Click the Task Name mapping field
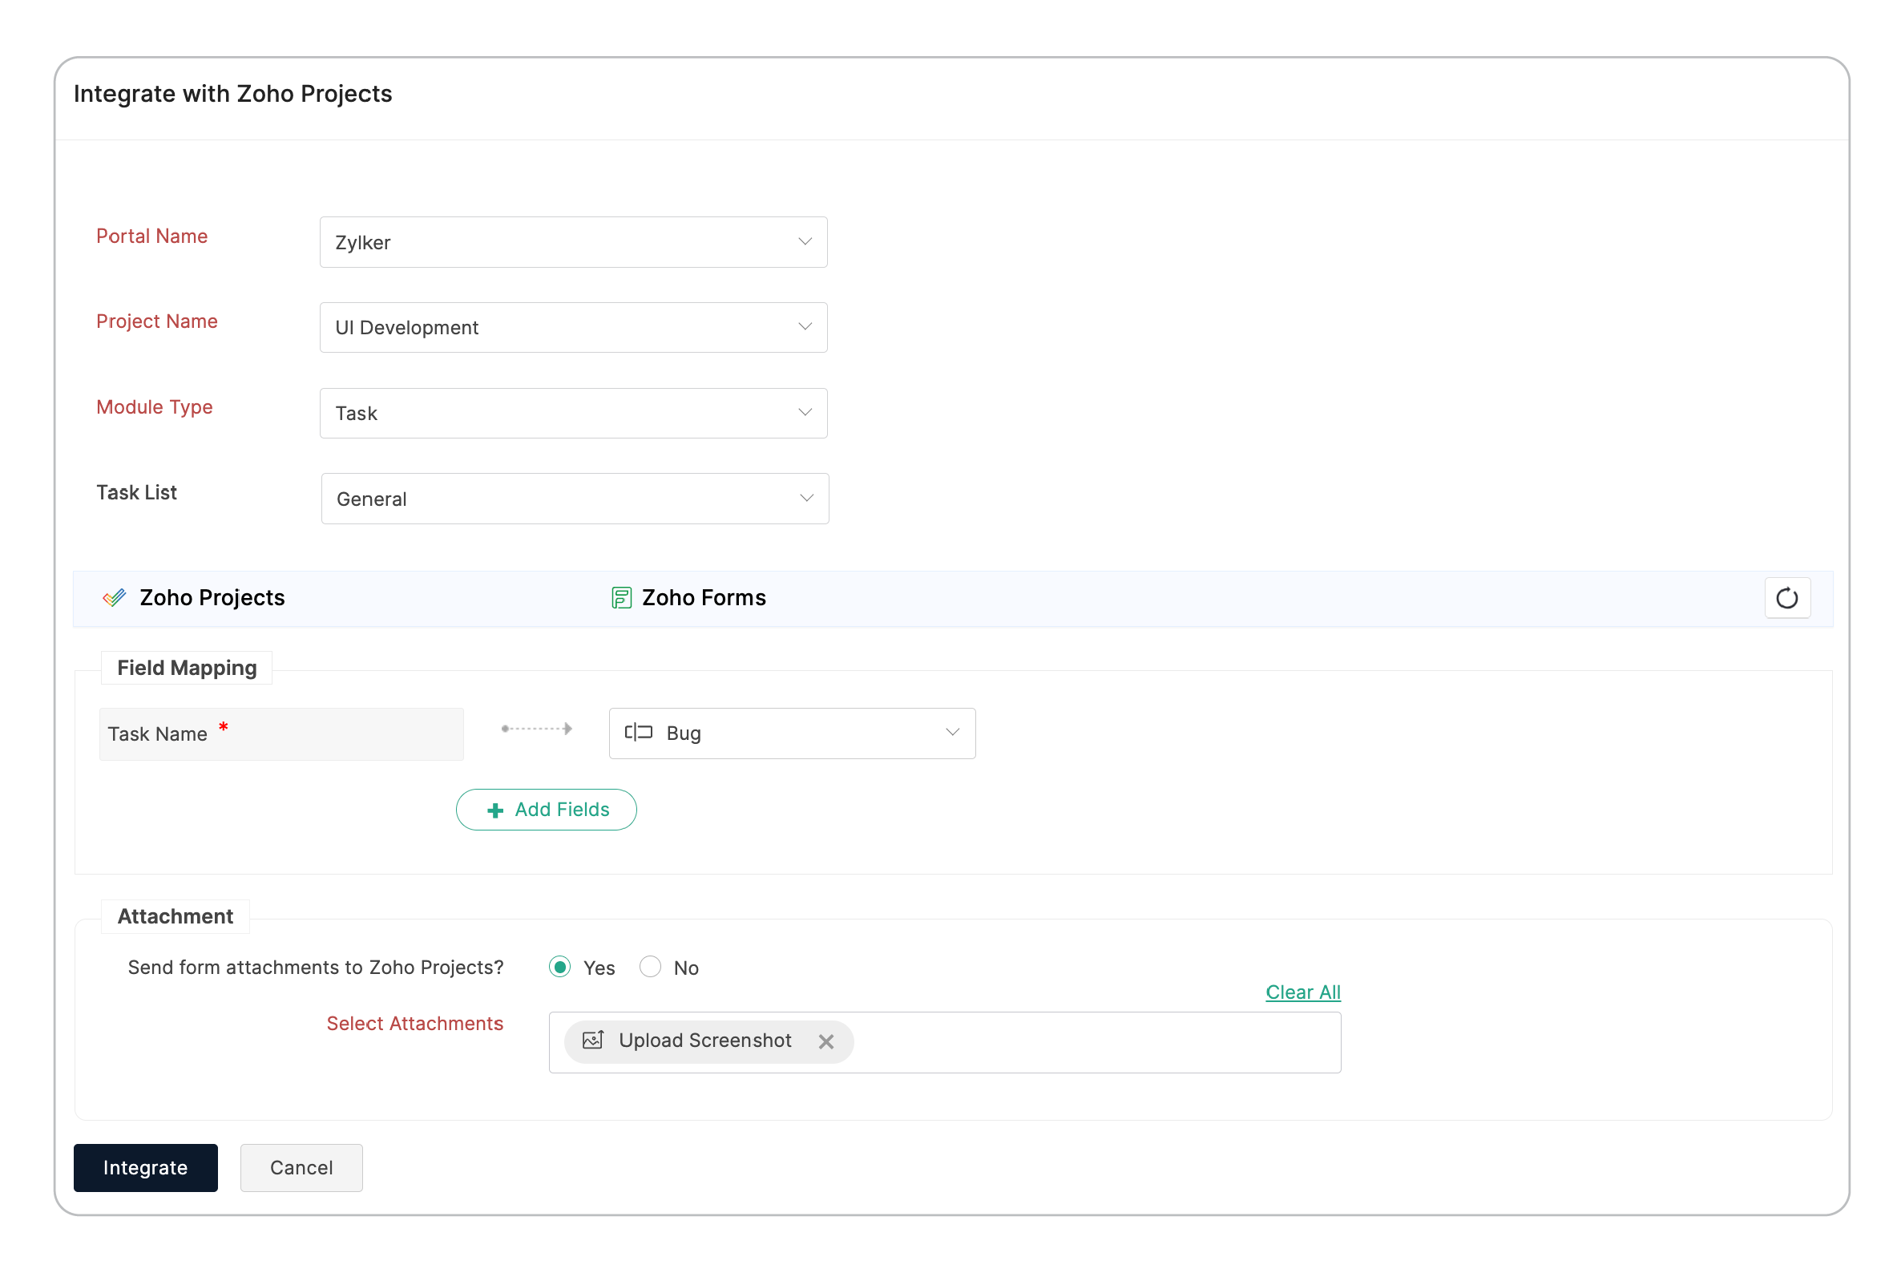This screenshot has width=1901, height=1273. 281,734
